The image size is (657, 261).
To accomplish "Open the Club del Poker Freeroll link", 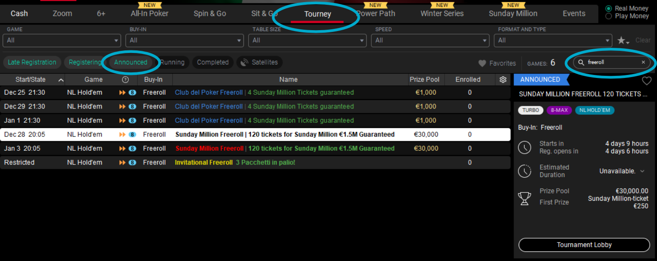I will coord(209,92).
